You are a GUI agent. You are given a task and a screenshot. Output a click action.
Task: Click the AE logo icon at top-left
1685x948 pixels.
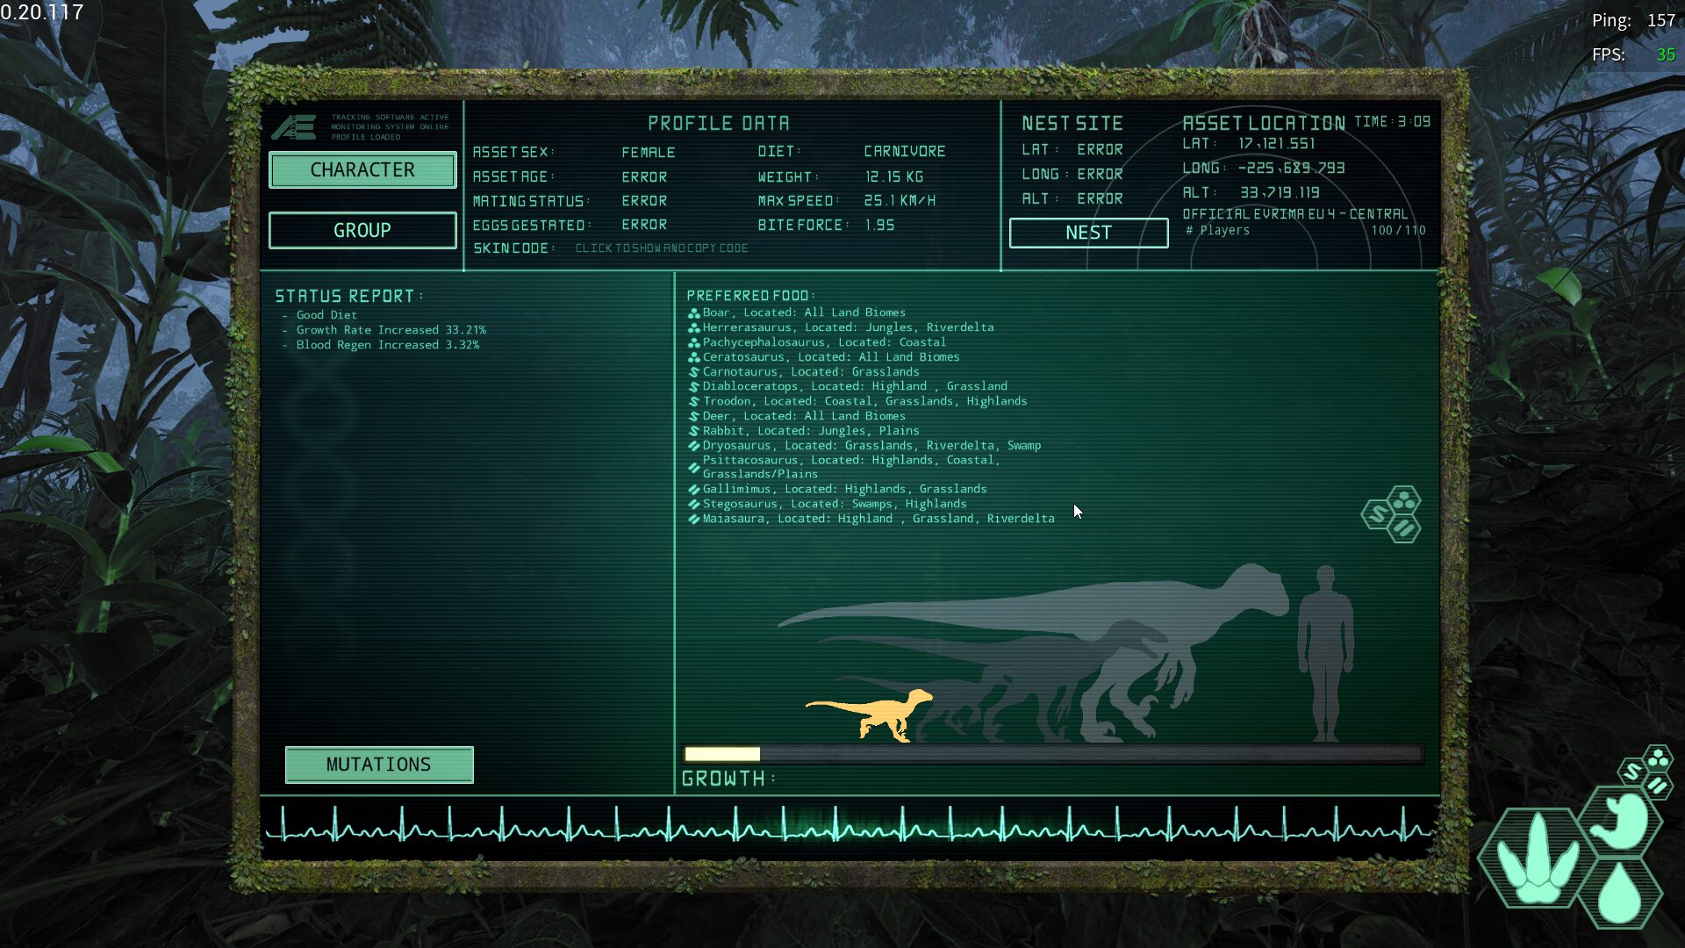click(x=293, y=127)
